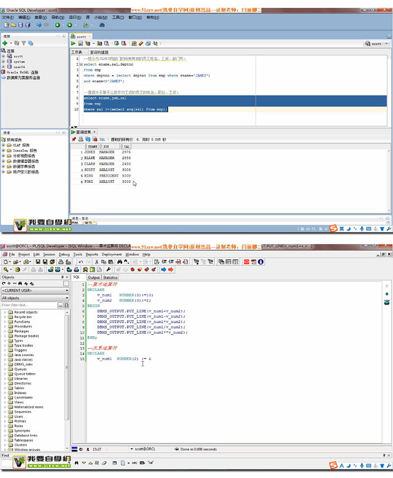Click the refresh icon in Objects panel toolbar
The width and height of the screenshot is (393, 478).
pyautogui.click(x=4, y=283)
